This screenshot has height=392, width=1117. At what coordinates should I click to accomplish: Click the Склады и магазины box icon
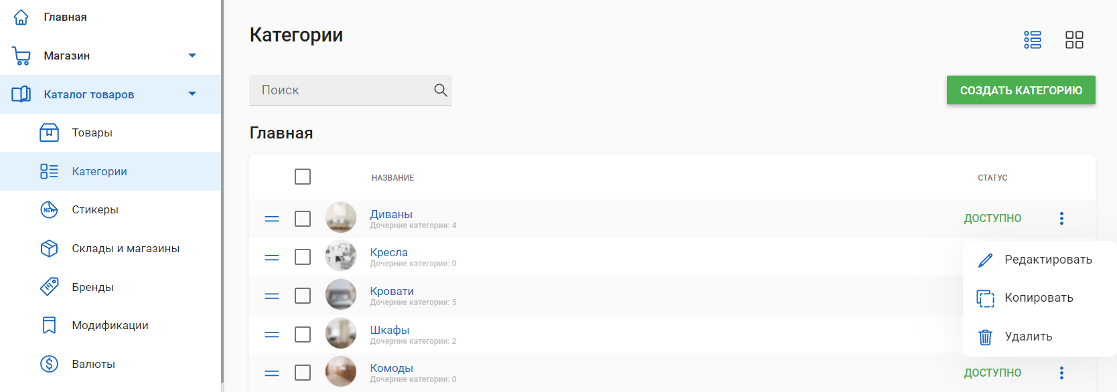coord(49,249)
